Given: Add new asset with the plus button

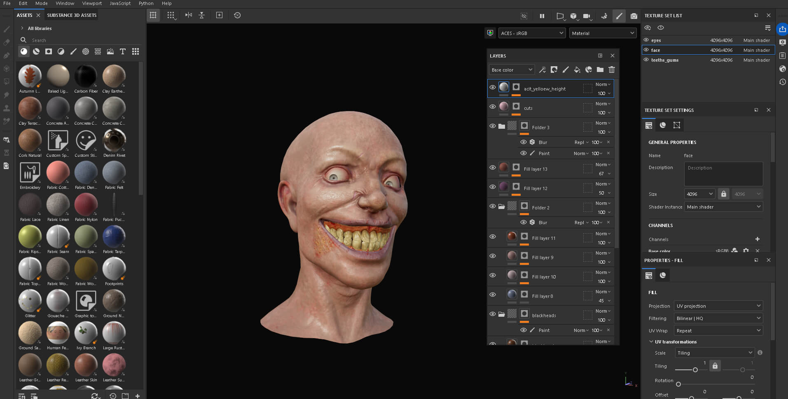Looking at the screenshot, I should [138, 396].
